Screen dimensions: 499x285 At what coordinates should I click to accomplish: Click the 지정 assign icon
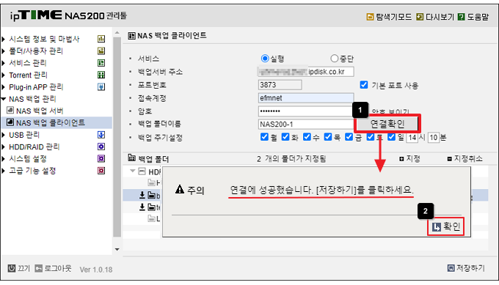pos(401,159)
